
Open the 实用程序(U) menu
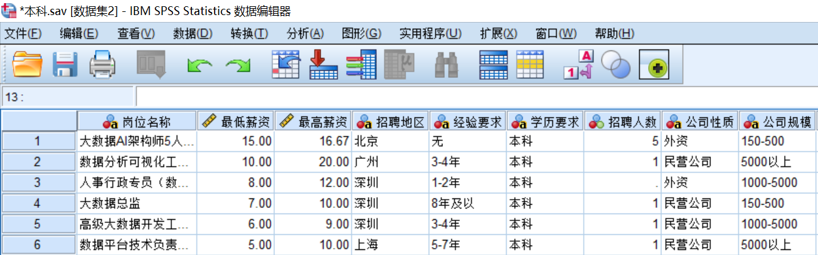click(430, 33)
